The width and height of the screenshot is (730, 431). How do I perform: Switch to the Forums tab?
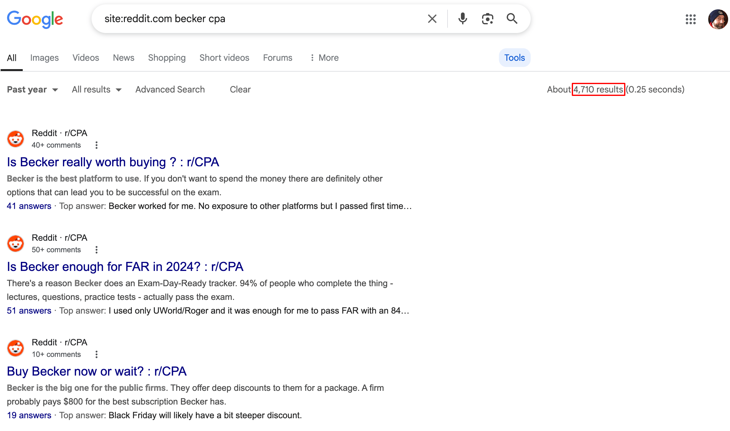278,58
